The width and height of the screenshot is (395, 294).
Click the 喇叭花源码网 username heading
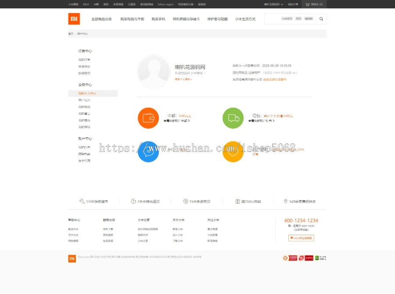click(x=190, y=67)
